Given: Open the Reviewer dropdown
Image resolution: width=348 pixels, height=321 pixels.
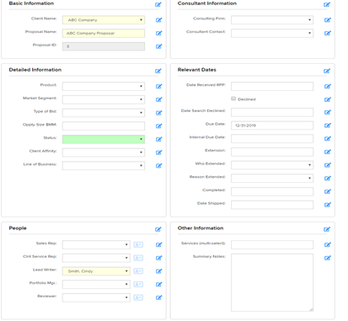Looking at the screenshot, I should tap(96, 297).
